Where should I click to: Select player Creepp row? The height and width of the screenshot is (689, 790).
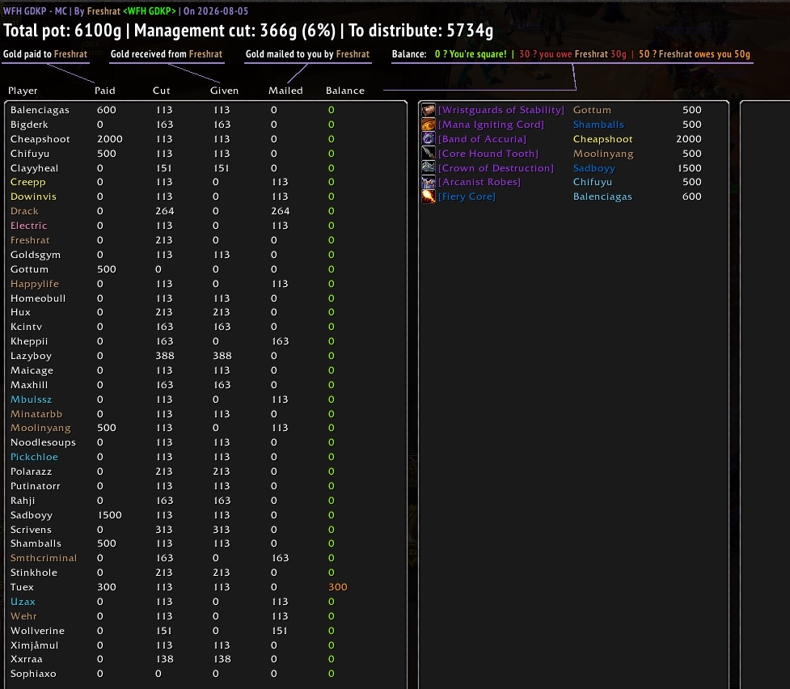pos(205,182)
